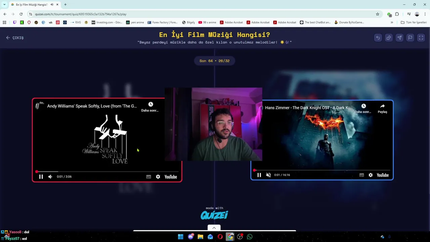
Task: Open OBS Studio from the taskbar
Action: click(x=240, y=237)
